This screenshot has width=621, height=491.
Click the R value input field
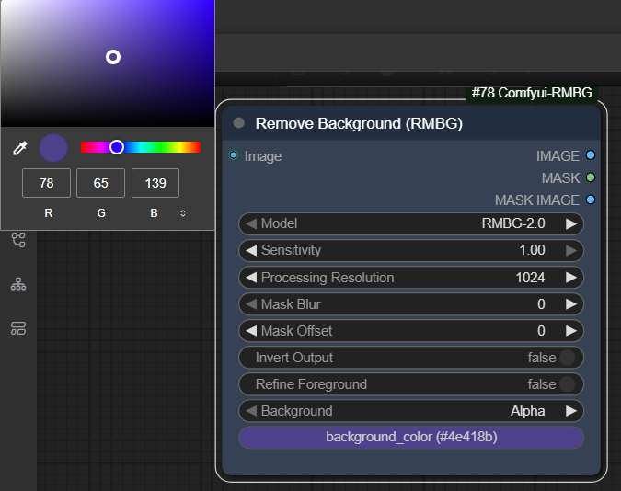pos(46,183)
